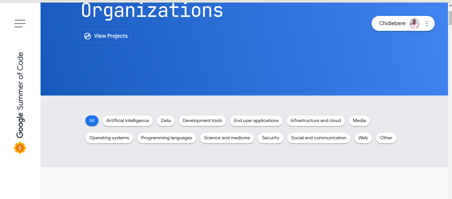This screenshot has height=199, width=452.
Task: Click the Chidiebere username label
Action: pos(393,24)
